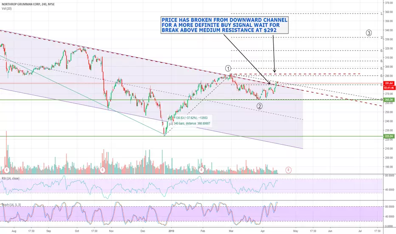The image size is (396, 234).
Task: Select the blue PRICE HAS BROKEN annotation text box
Action: point(224,25)
